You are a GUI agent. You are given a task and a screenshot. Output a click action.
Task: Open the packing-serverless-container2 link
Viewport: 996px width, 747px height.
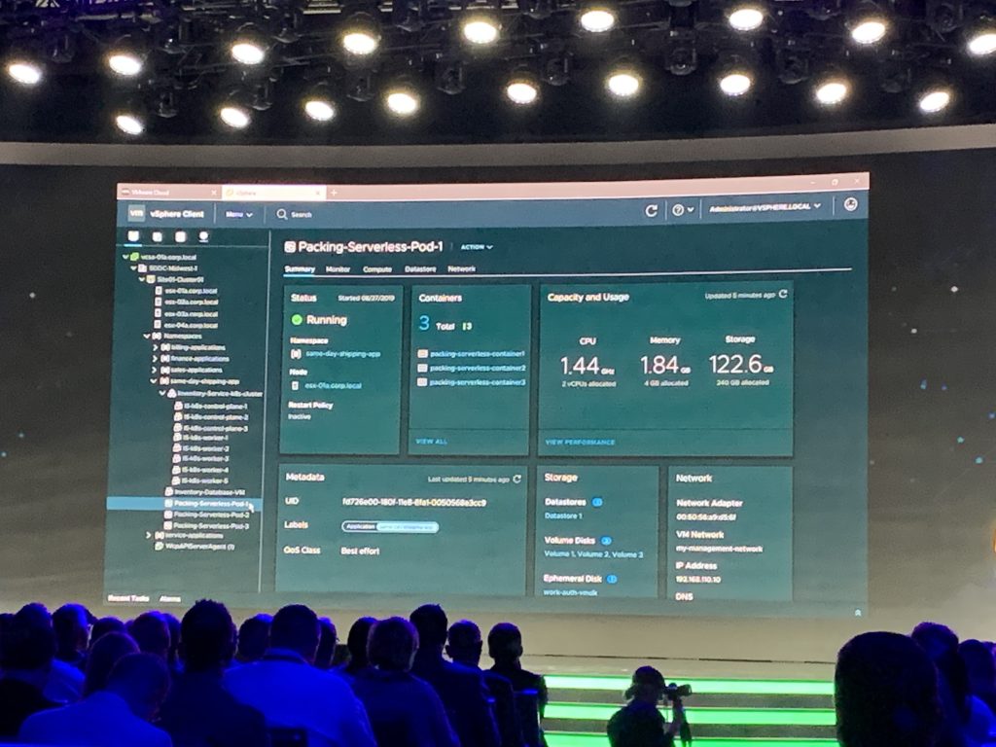(x=478, y=369)
